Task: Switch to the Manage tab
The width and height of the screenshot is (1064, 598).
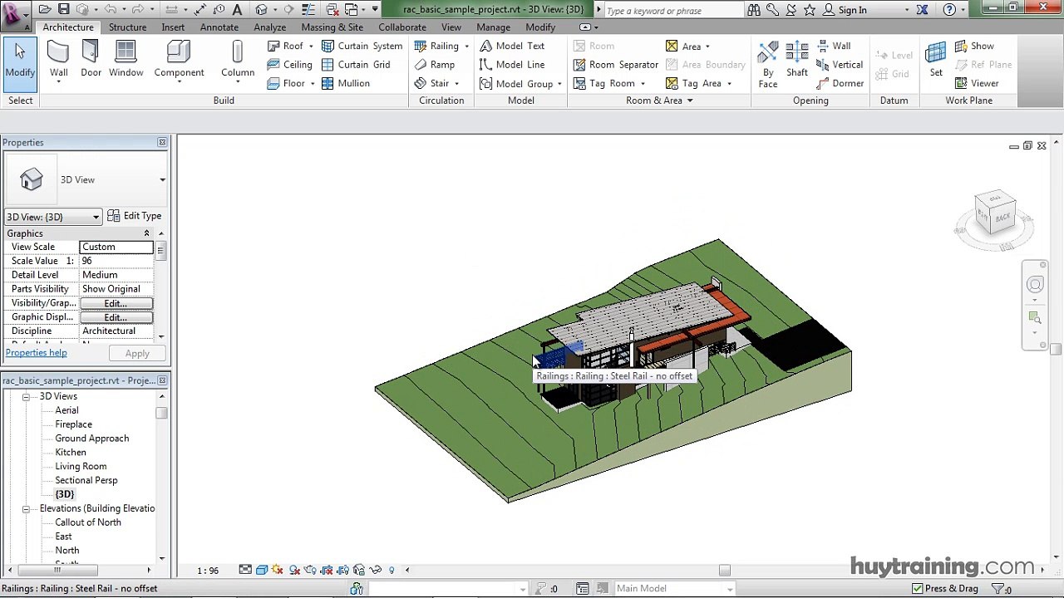Action: coord(493,27)
